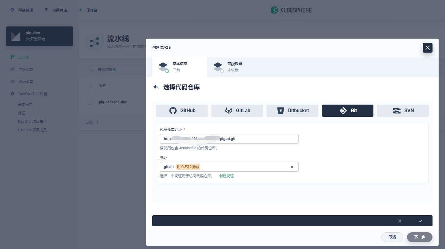This screenshot has height=249, width=445.
Task: Select the Git repository tab
Action: 348,111
